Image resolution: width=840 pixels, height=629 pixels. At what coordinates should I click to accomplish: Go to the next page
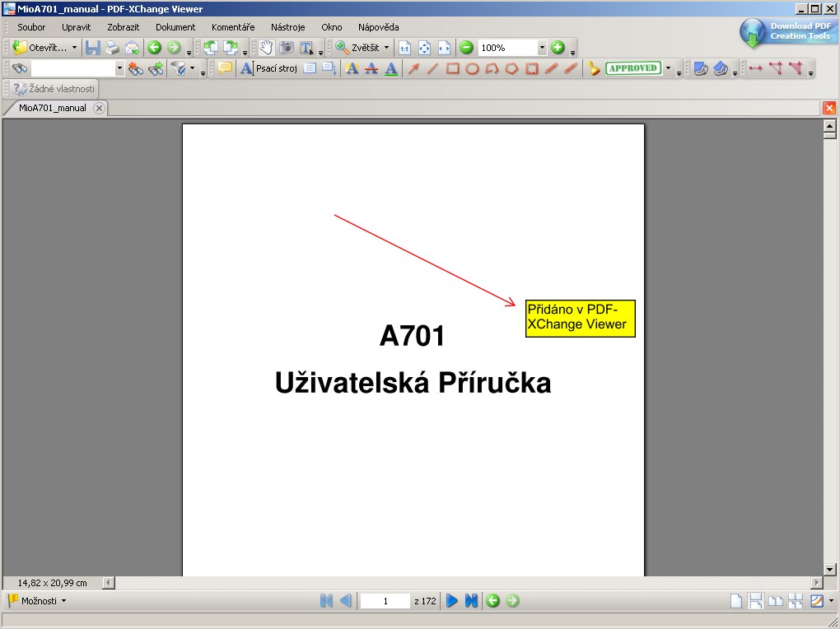coord(451,601)
